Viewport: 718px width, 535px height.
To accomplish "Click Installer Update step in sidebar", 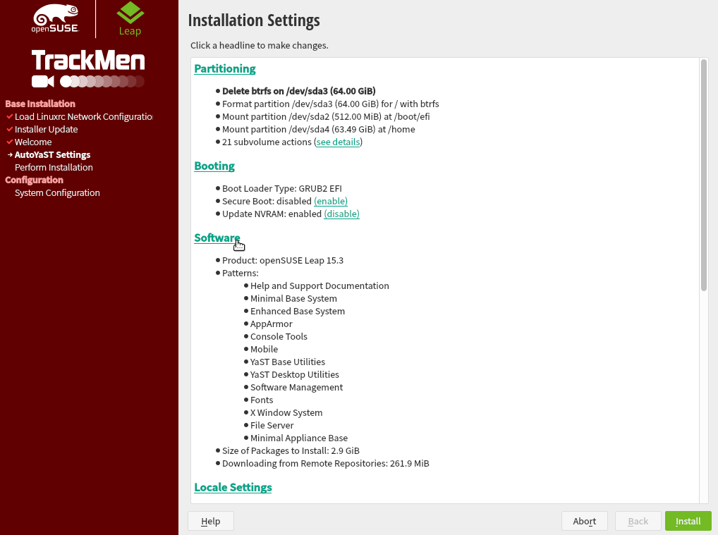I will (x=46, y=129).
